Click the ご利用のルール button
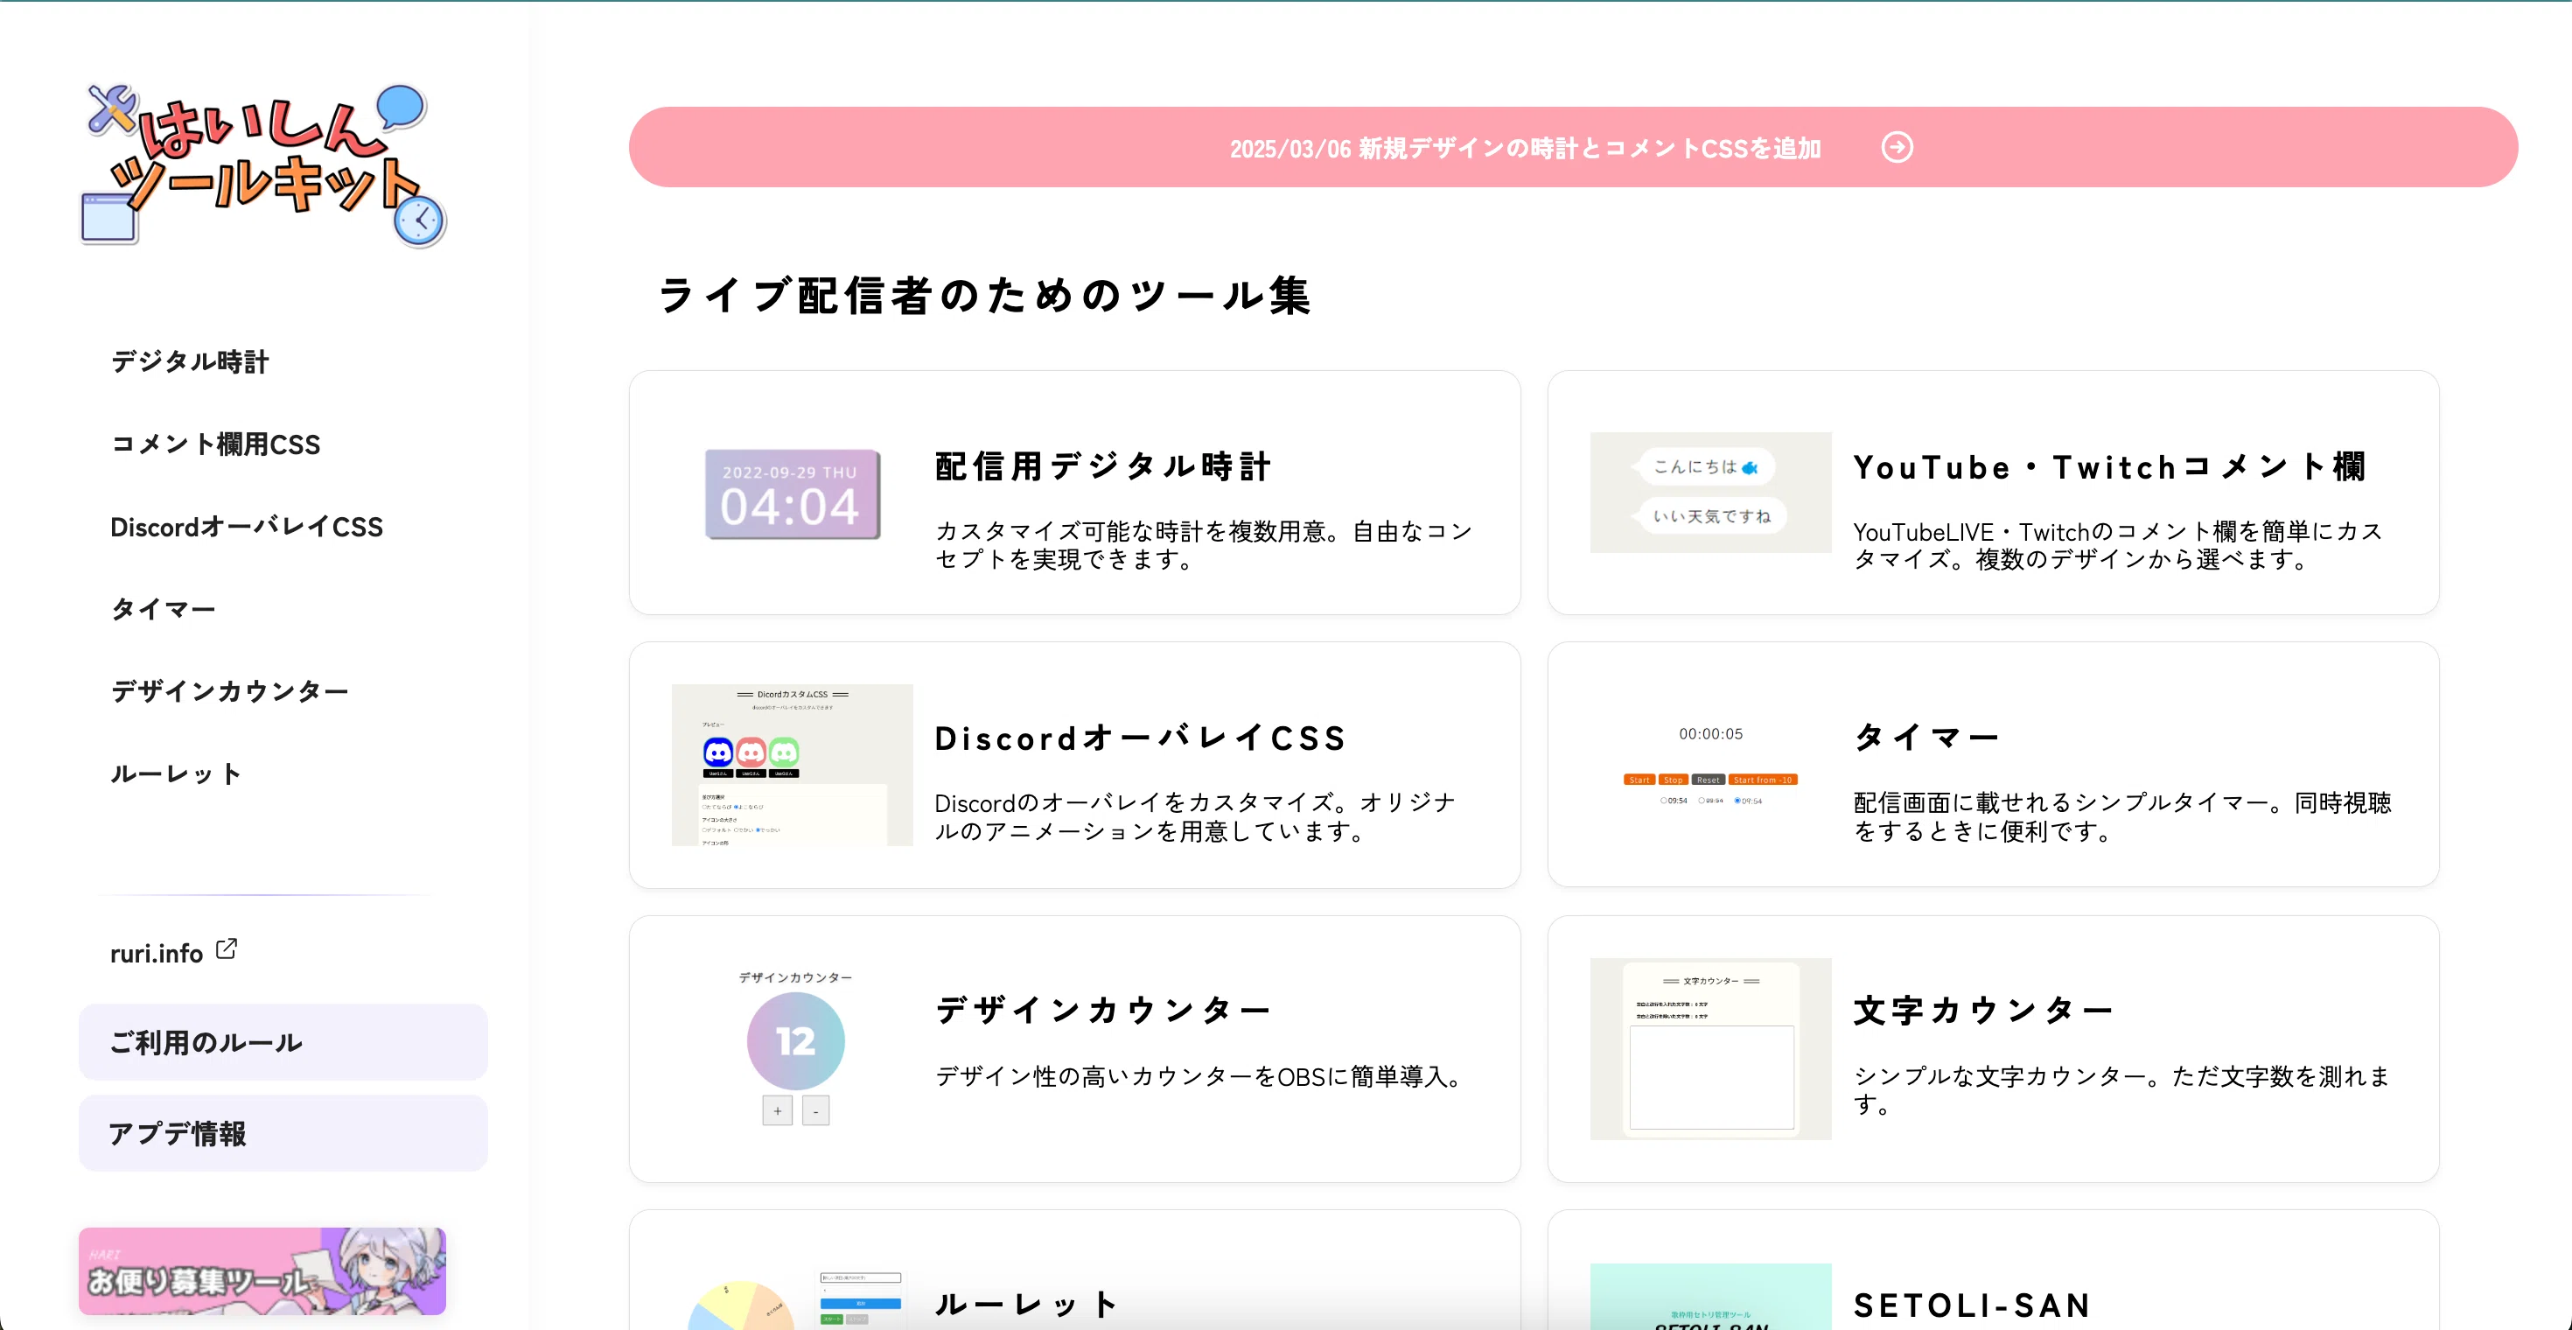Screen dimensions: 2572x1330 283,1041
